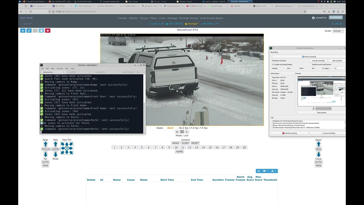Image resolution: width=364 pixels, height=205 pixels.
Task: Open the Filters menu item
Action: (154, 18)
